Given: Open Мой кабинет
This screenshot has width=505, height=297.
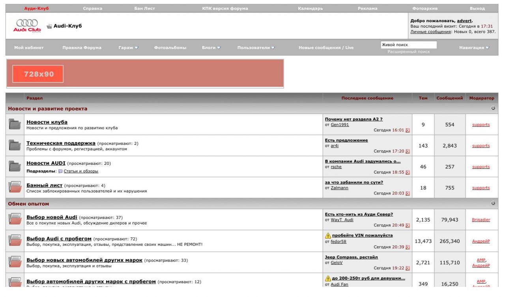Looking at the screenshot, I should tap(29, 48).
